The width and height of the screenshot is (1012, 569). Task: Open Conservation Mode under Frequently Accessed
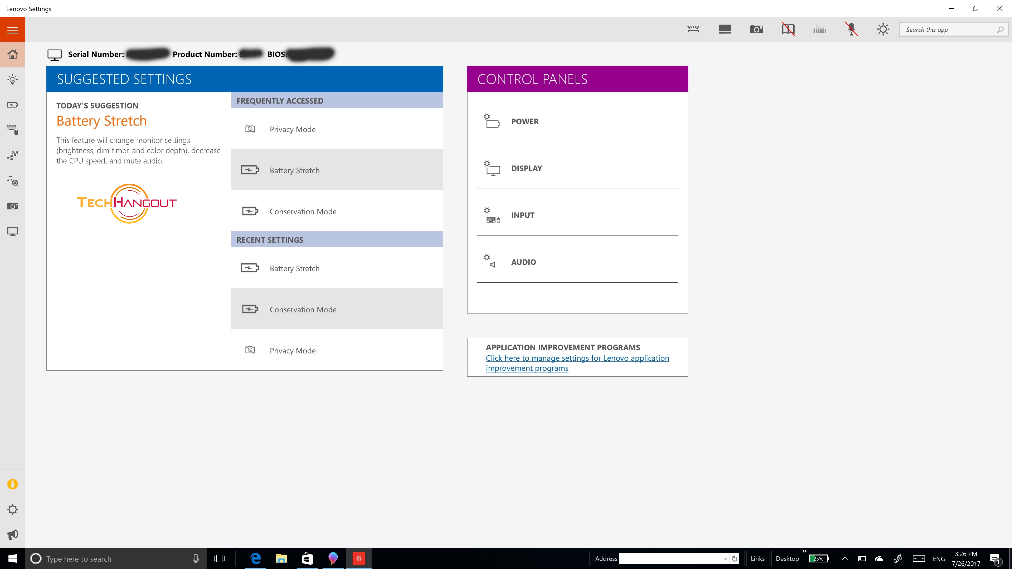pyautogui.click(x=337, y=211)
